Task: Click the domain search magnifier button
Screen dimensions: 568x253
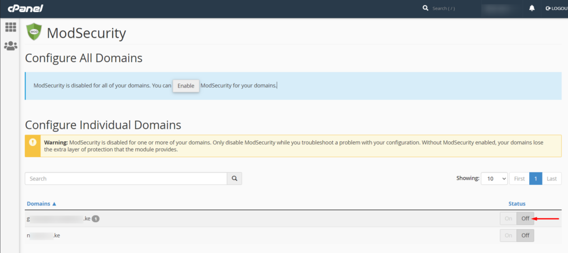Action: (x=235, y=179)
